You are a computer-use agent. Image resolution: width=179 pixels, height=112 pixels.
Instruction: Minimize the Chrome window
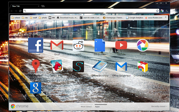157,3
